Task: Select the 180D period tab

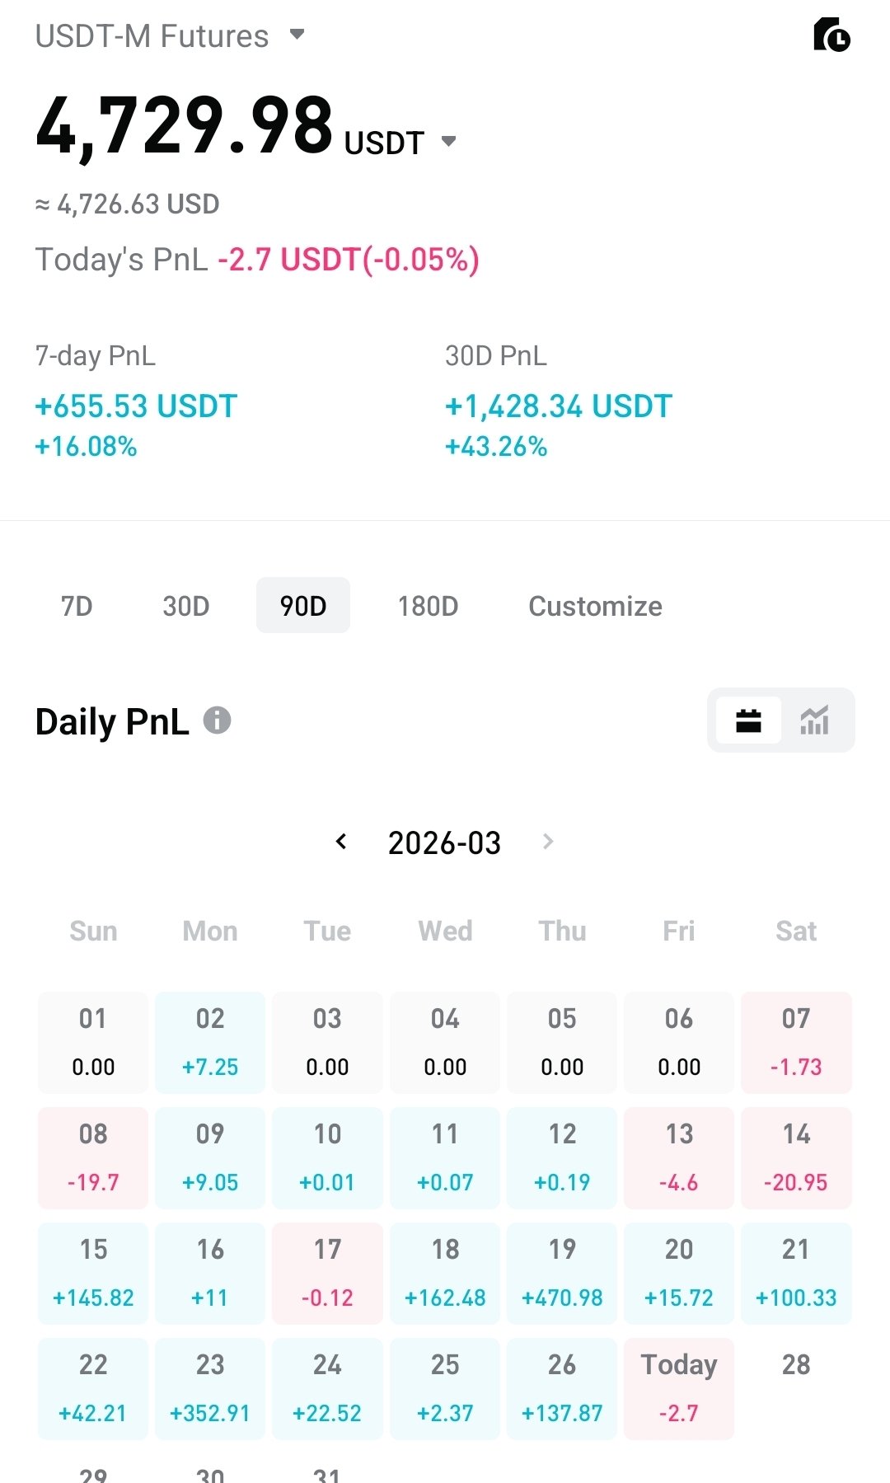Action: pos(428,606)
